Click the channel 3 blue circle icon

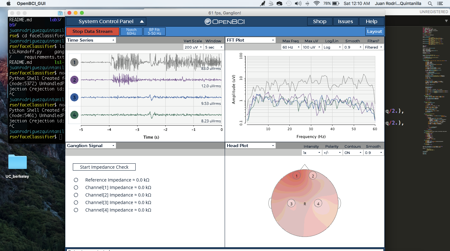click(x=74, y=97)
